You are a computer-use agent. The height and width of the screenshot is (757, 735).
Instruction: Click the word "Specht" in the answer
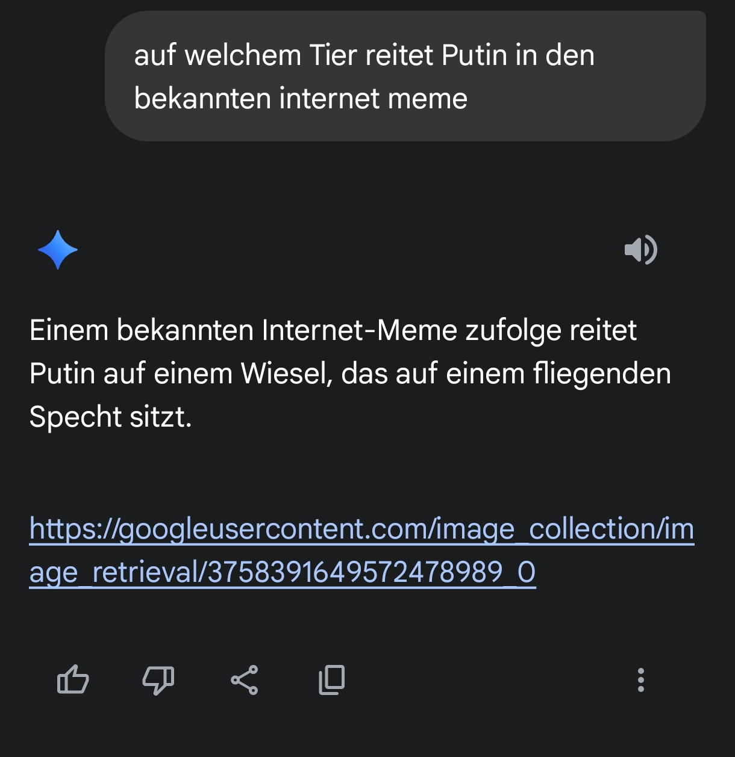click(x=72, y=417)
